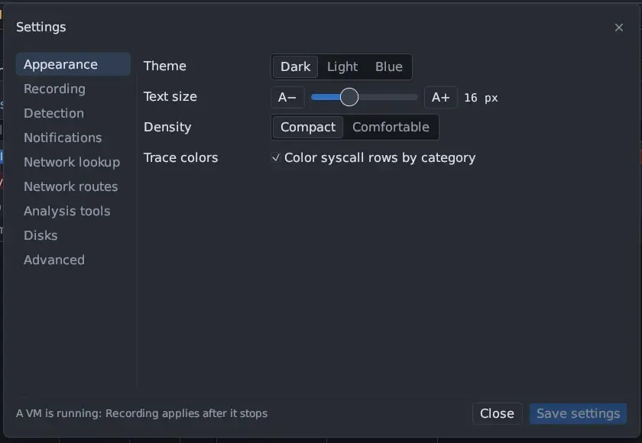Open the Notifications section
Screen dimensions: 642x443
click(73, 137)
